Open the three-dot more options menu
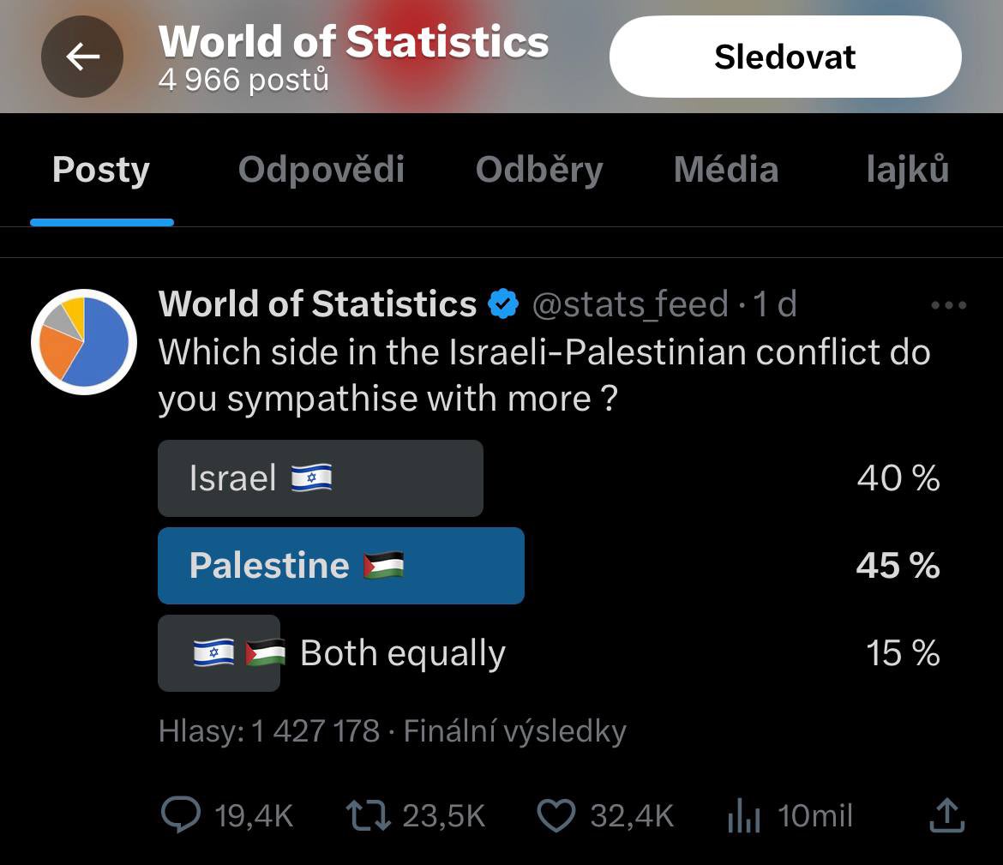The height and width of the screenshot is (865, 1003). tap(948, 305)
